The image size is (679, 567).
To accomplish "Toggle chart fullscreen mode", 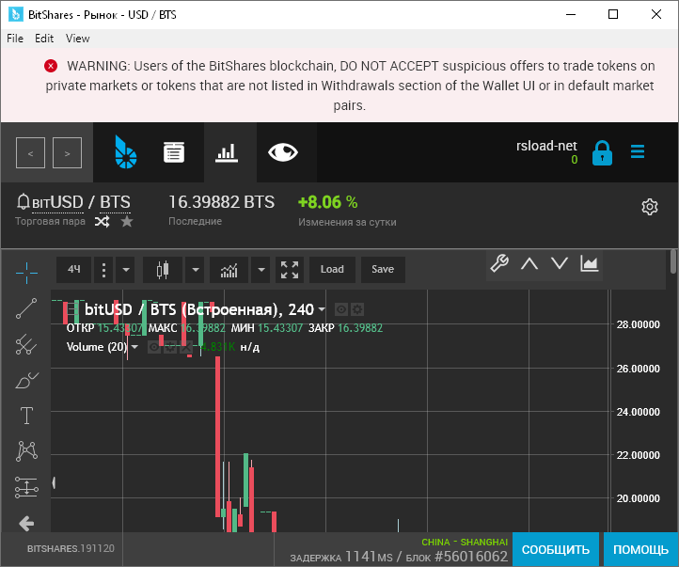I will click(290, 270).
